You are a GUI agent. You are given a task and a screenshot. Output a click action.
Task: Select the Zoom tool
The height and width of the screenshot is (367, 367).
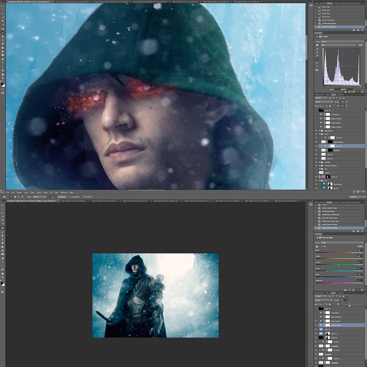(2, 78)
